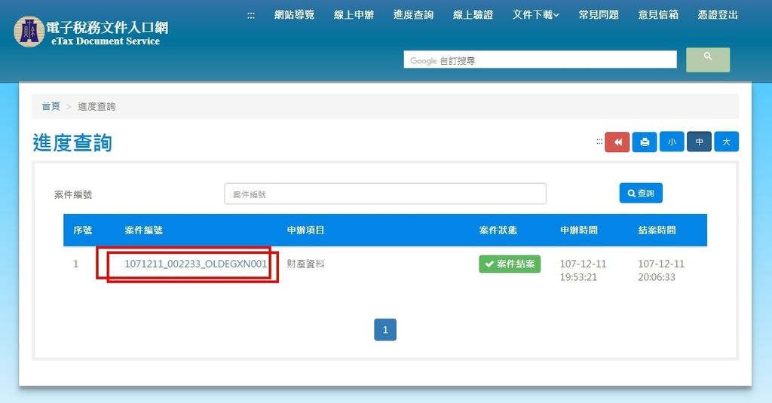Set font size to medium (中)
This screenshot has height=403, width=772.
click(699, 142)
